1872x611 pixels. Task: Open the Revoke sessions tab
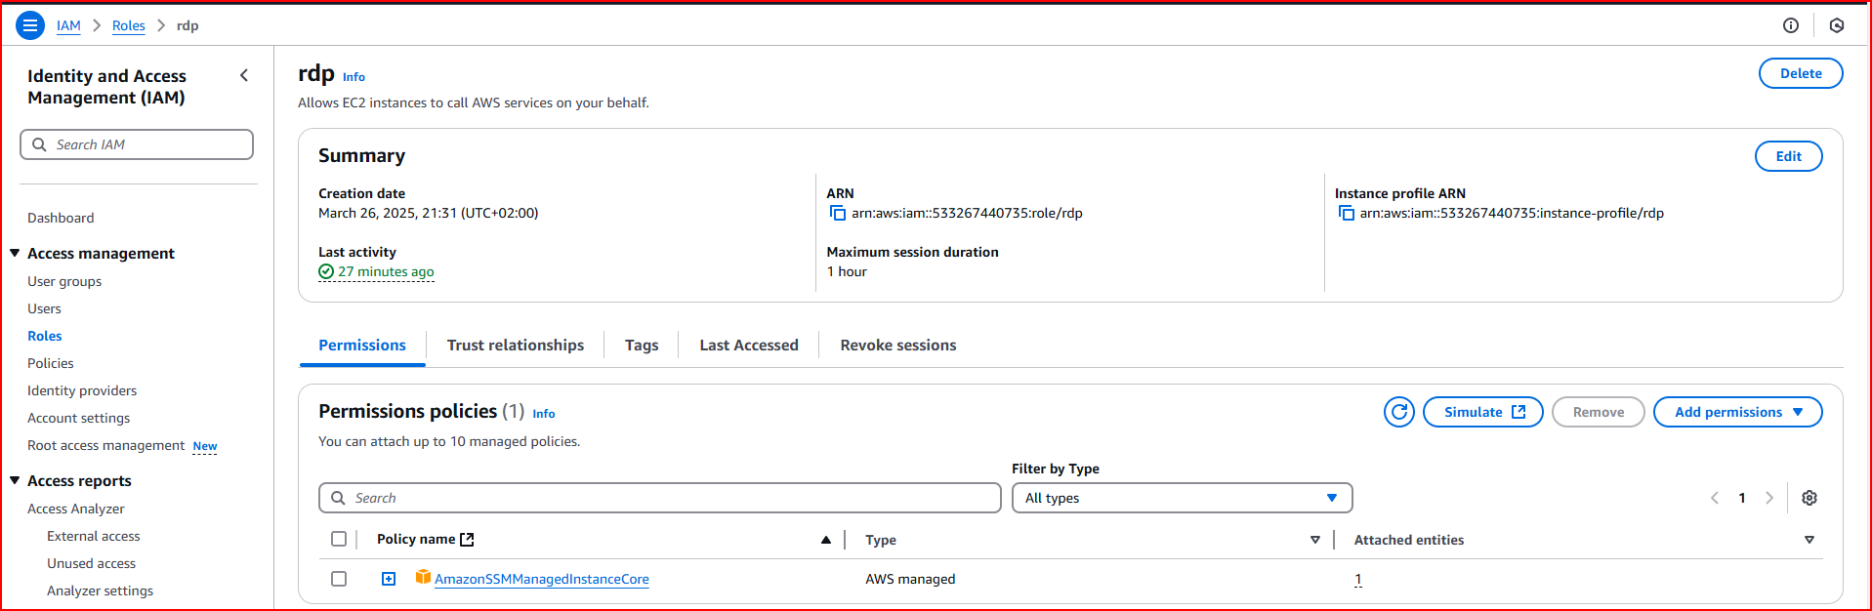[898, 346]
